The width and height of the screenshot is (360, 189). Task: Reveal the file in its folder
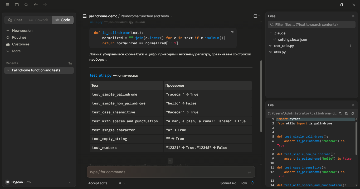click(347, 113)
